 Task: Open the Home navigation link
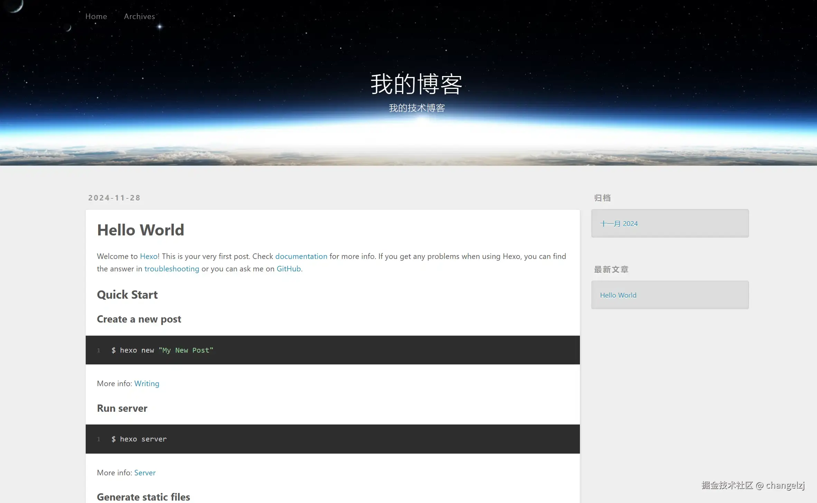point(96,16)
